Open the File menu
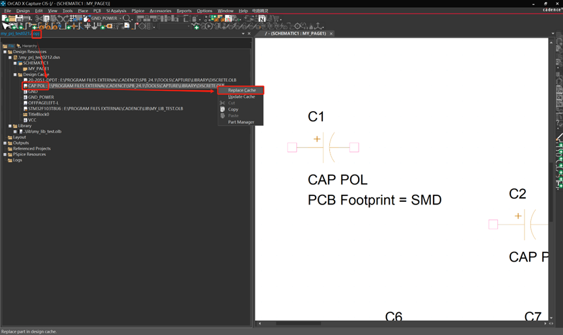Image resolution: width=563 pixels, height=335 pixels. pos(7,11)
